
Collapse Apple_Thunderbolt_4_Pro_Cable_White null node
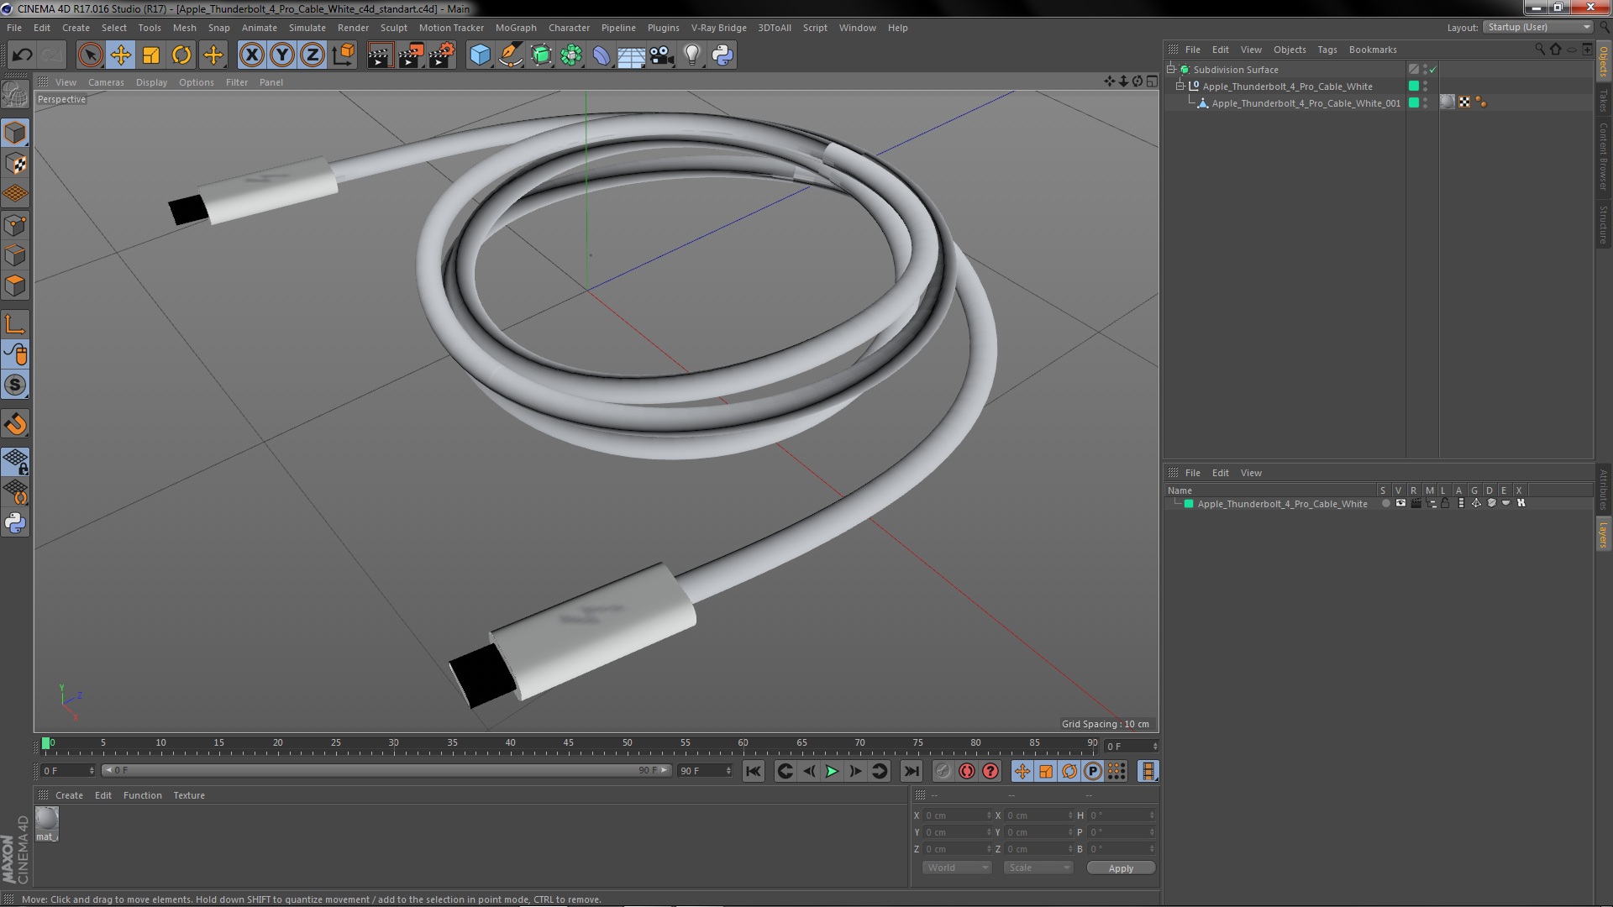coord(1180,87)
